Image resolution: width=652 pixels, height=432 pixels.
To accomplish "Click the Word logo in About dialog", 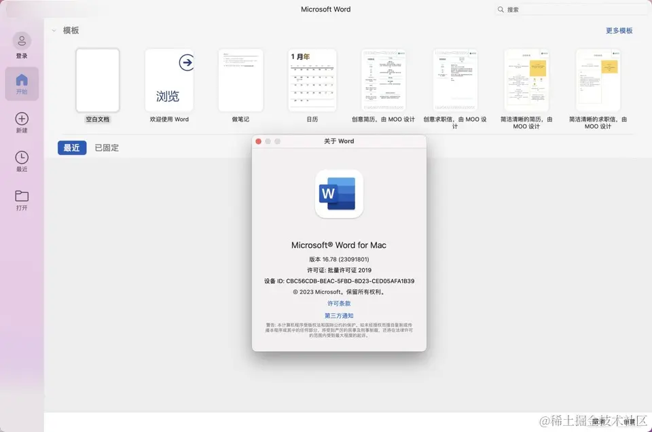I will (x=339, y=194).
